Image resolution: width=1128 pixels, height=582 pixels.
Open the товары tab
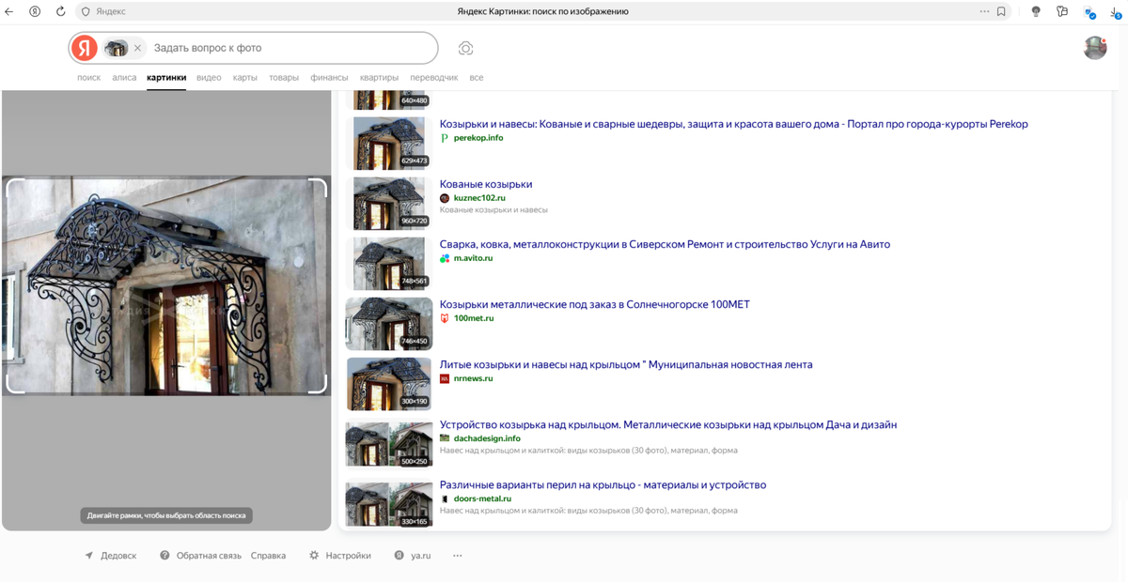click(x=284, y=78)
